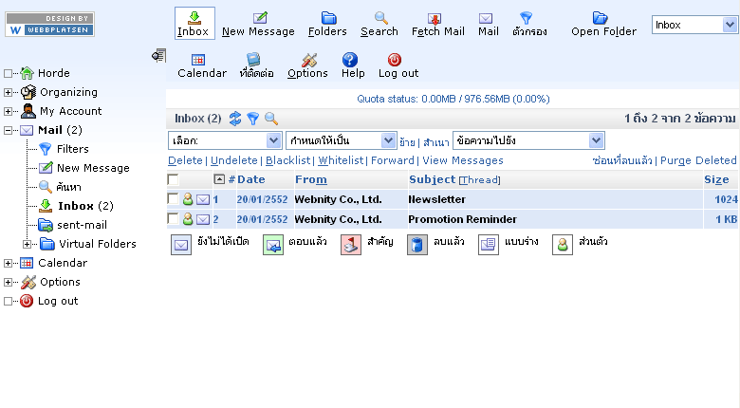Click the Help question mark icon
740x408 pixels.
coord(350,60)
